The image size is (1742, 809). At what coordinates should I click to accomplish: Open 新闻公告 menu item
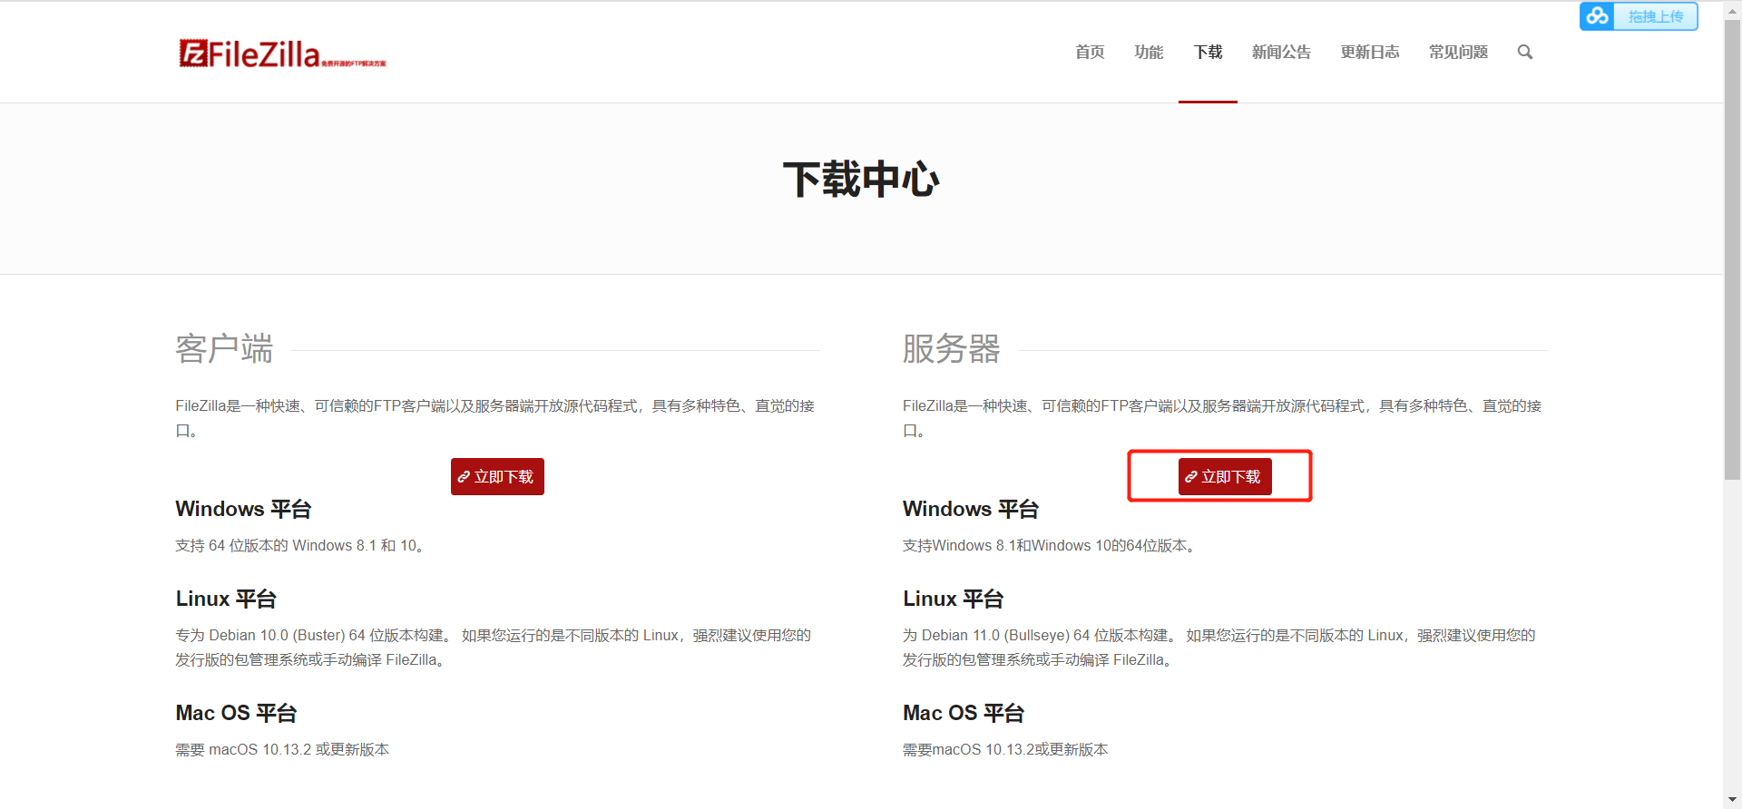point(1281,52)
